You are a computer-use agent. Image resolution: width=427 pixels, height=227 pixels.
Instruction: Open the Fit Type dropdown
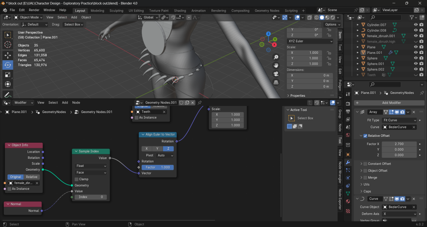point(399,120)
